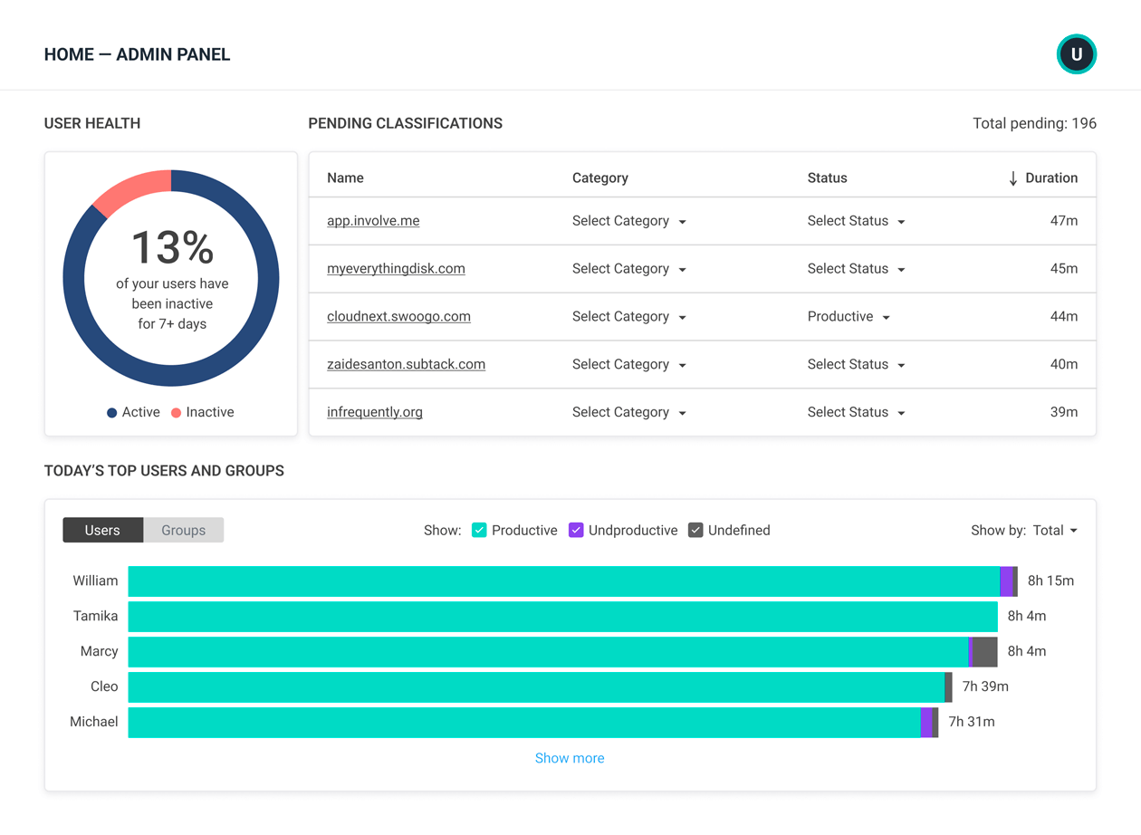Select the Users tab

coord(102,531)
